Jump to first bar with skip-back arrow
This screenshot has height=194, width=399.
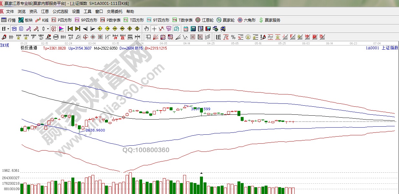coord(70,28)
